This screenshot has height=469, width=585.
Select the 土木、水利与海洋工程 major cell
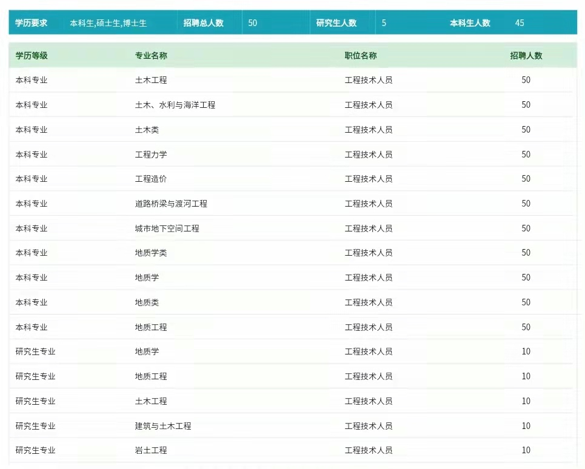175,105
